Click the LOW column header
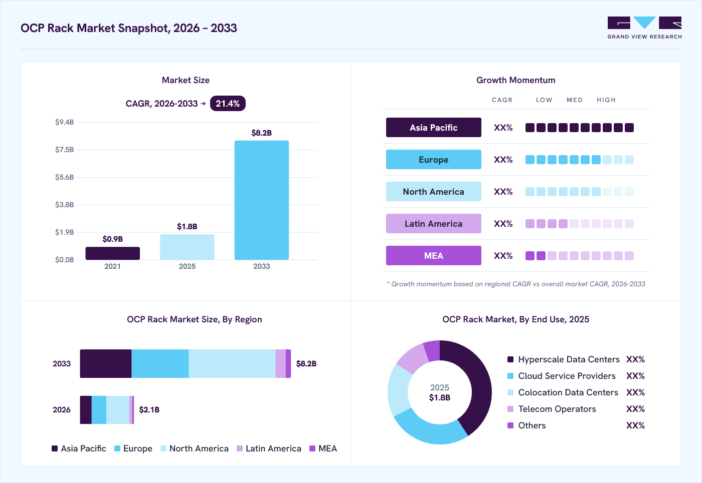Image resolution: width=702 pixels, height=483 pixels. [x=544, y=100]
